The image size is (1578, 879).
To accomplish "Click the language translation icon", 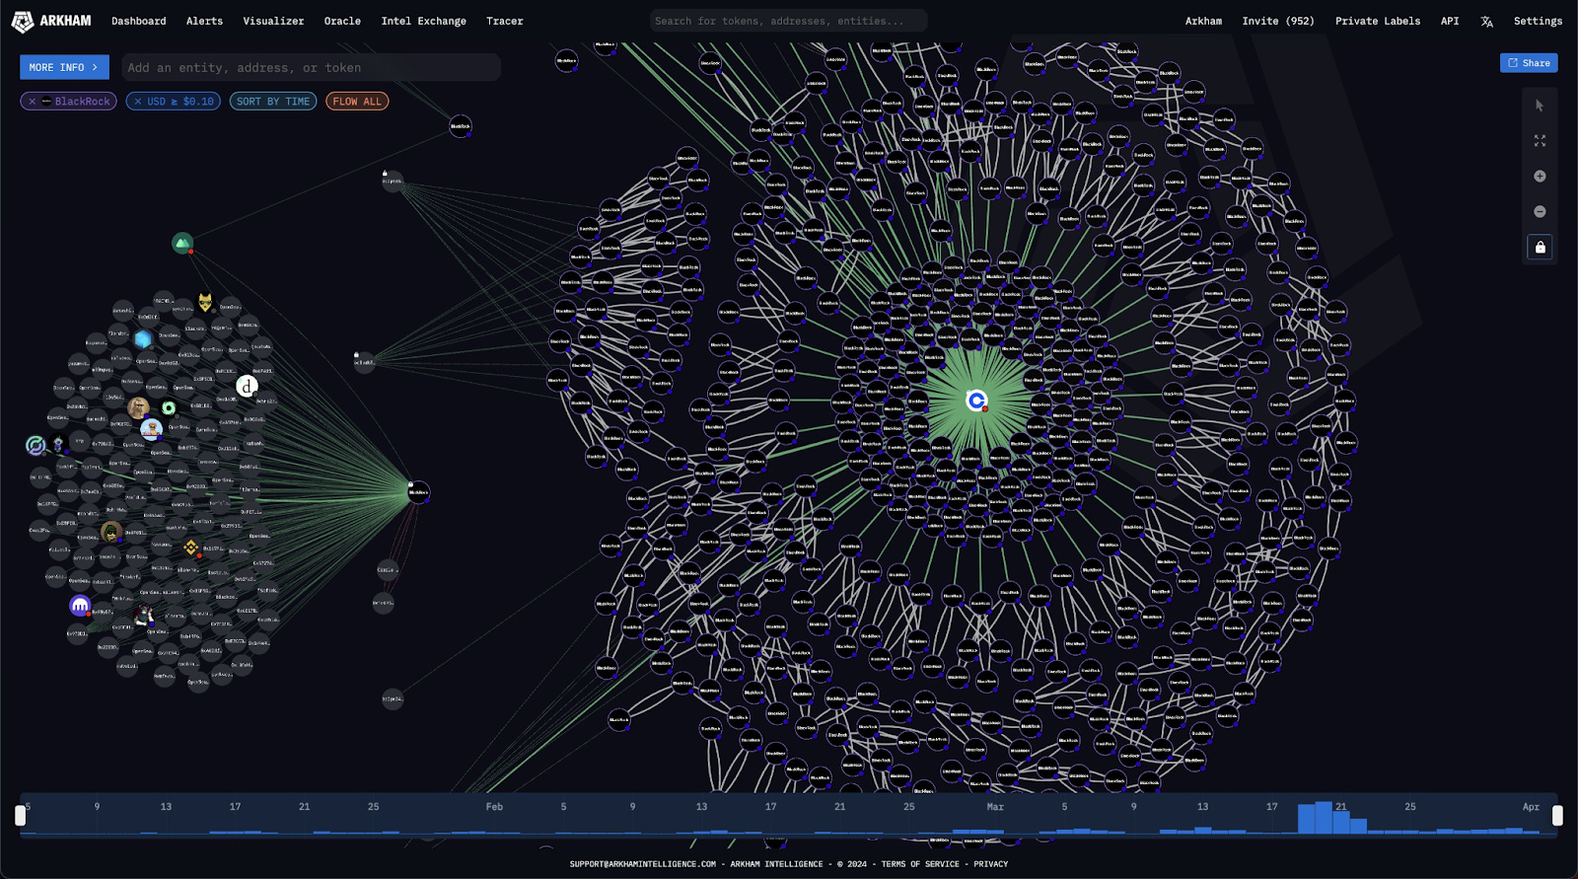I will point(1486,21).
